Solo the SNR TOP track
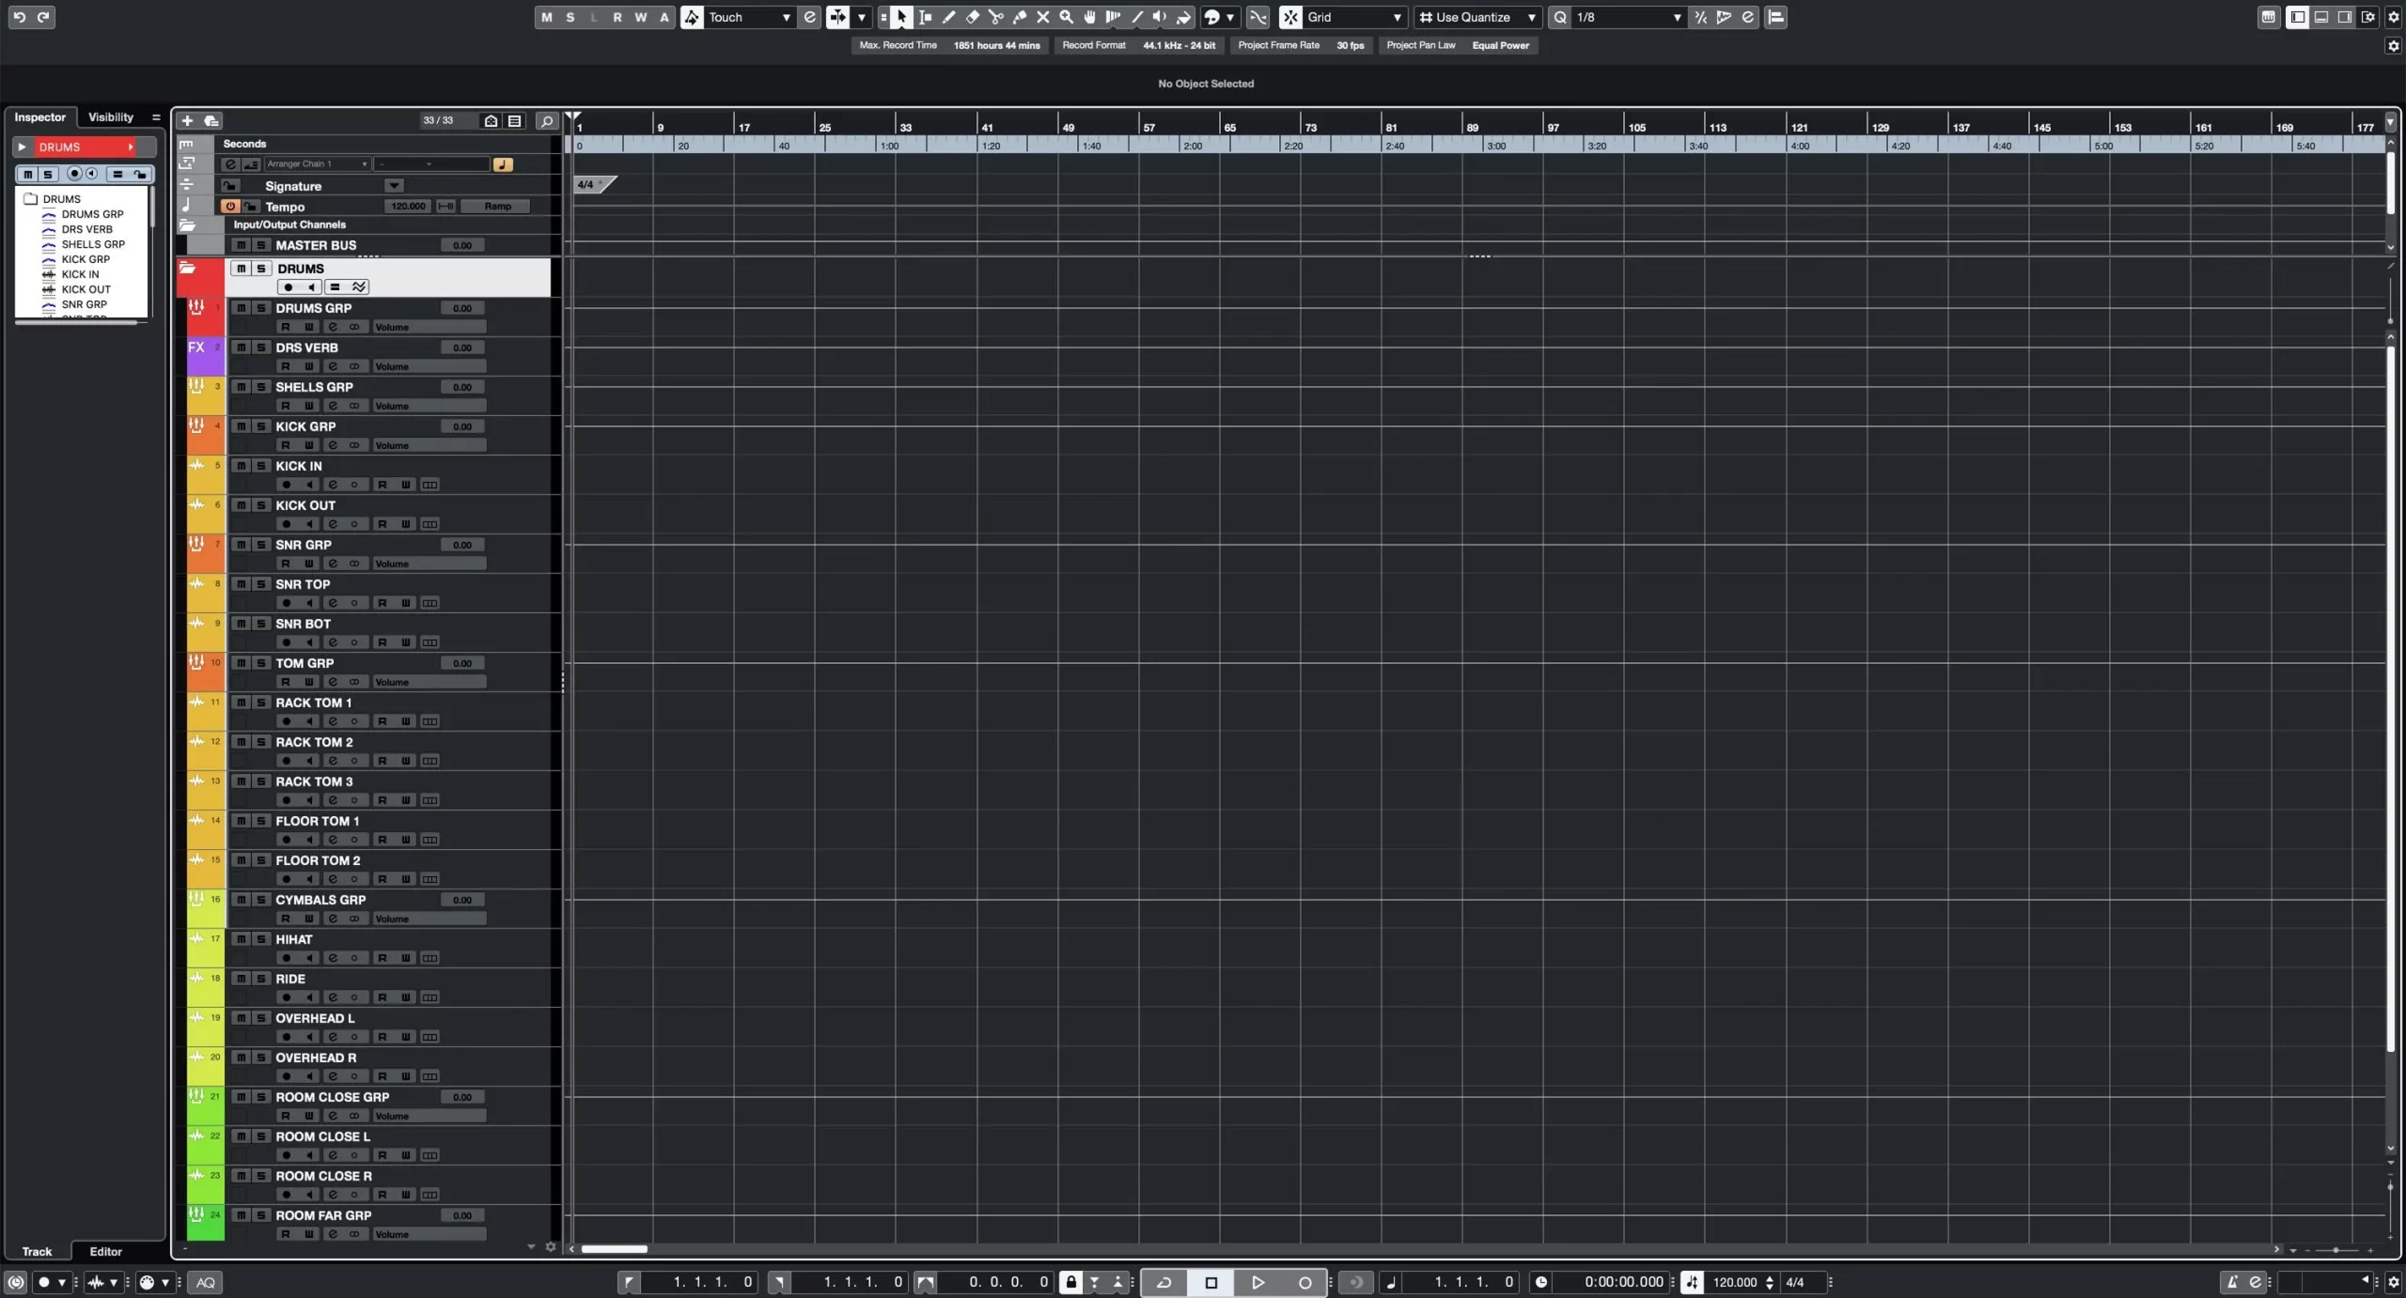This screenshot has height=1298, width=2406. pos(261,584)
